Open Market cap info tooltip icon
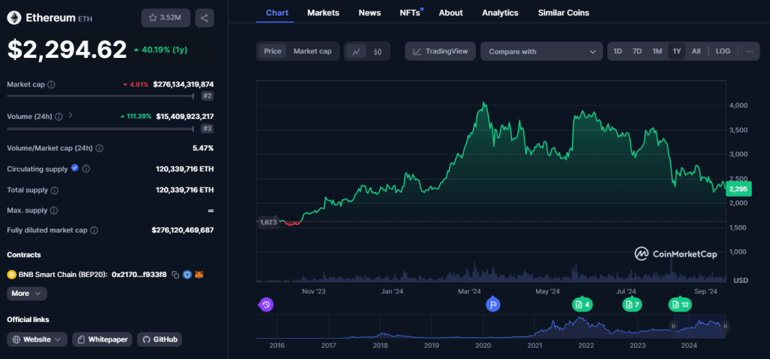This screenshot has width=770, height=359. tap(52, 84)
